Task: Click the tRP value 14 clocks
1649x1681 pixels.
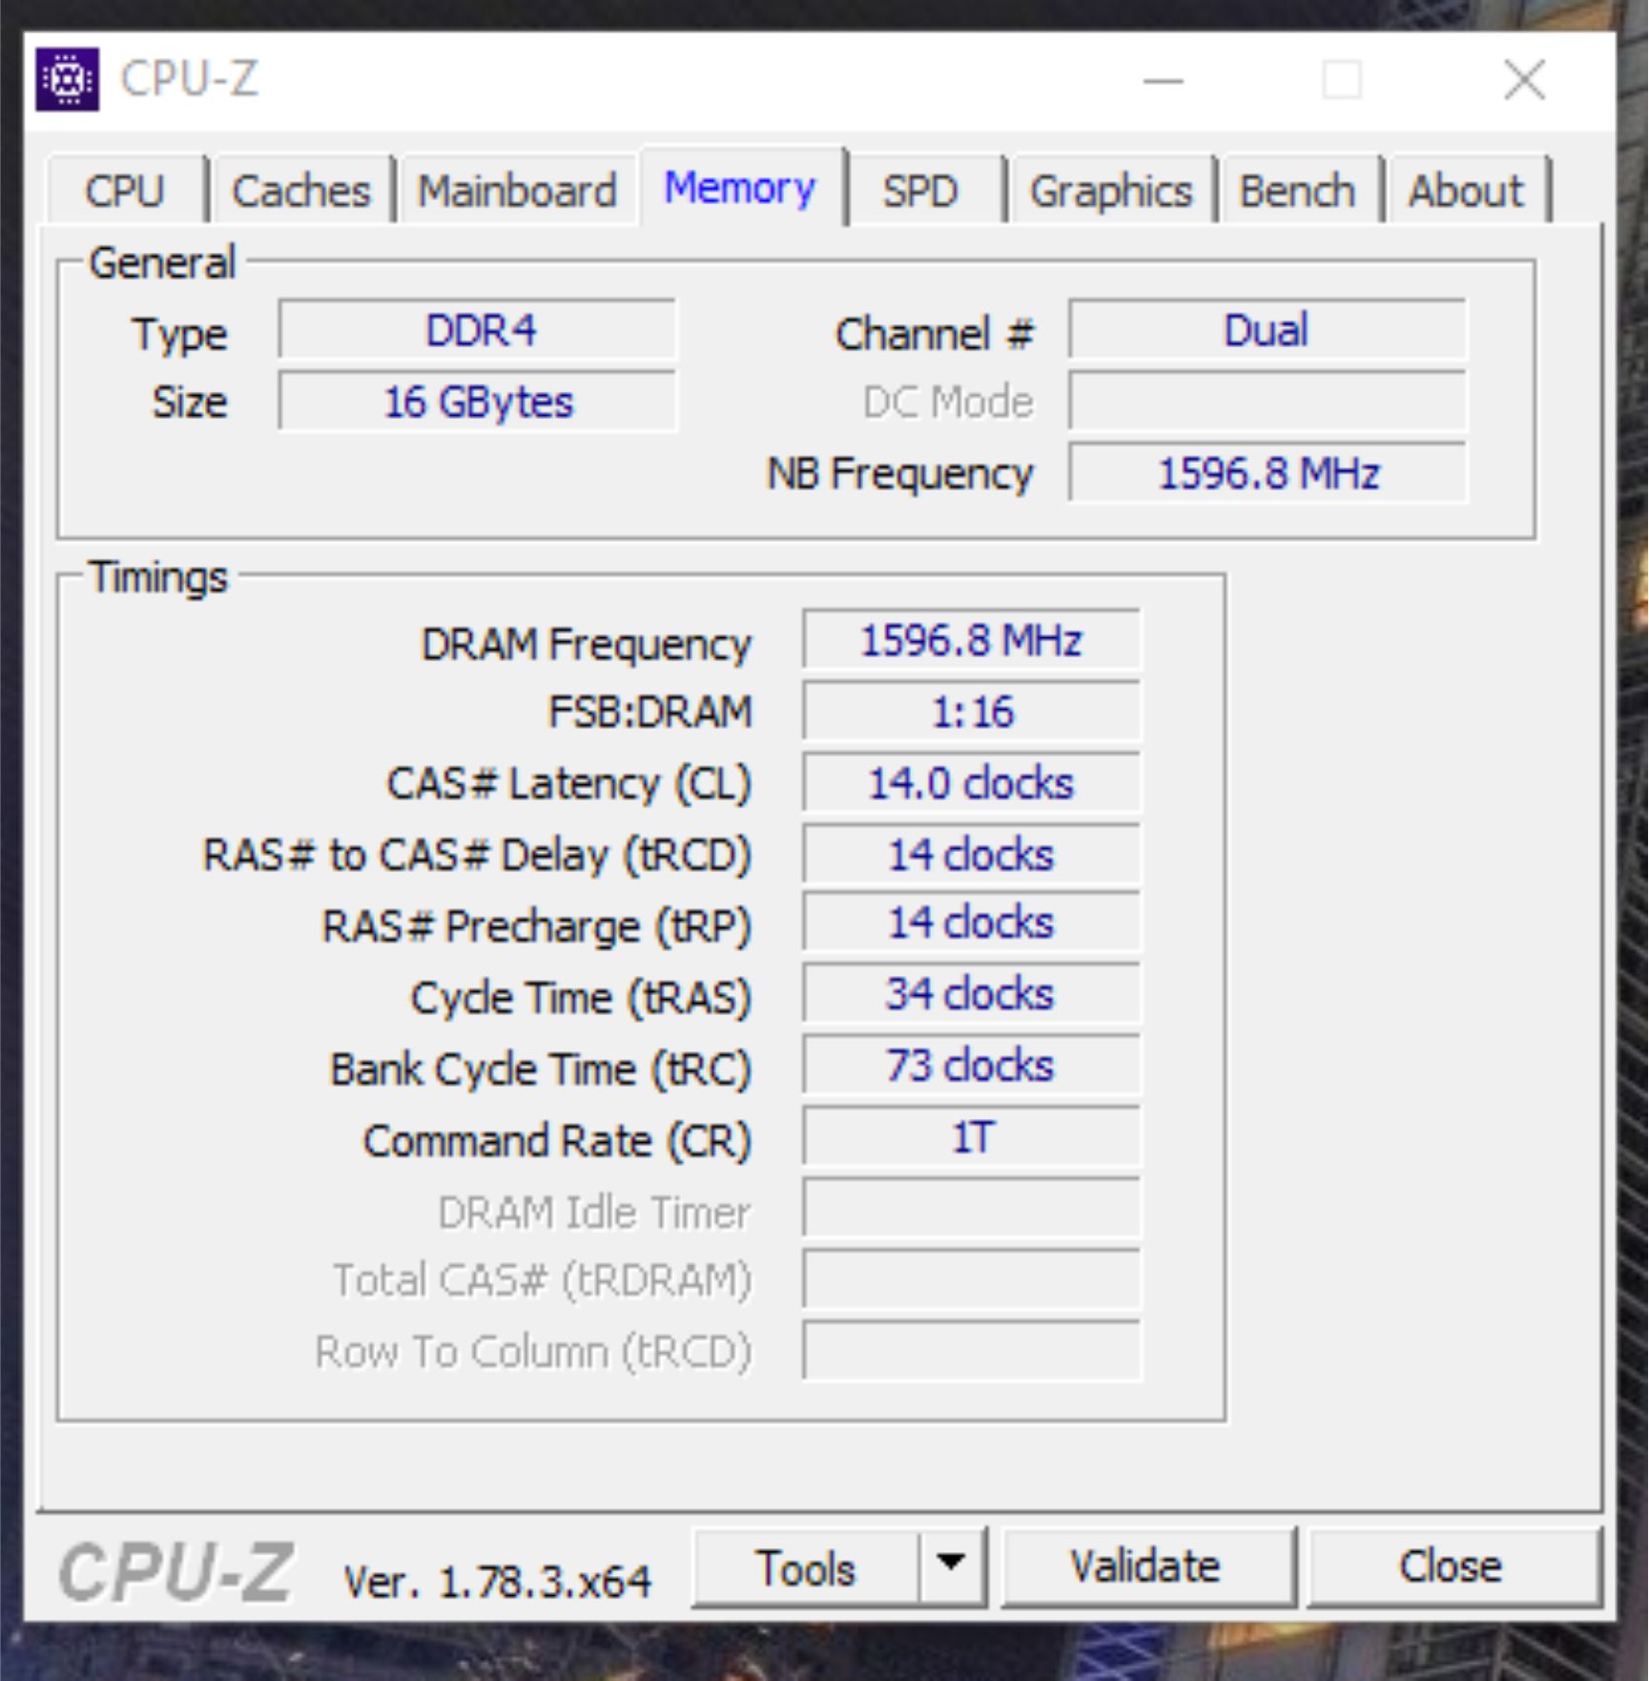Action: tap(971, 923)
